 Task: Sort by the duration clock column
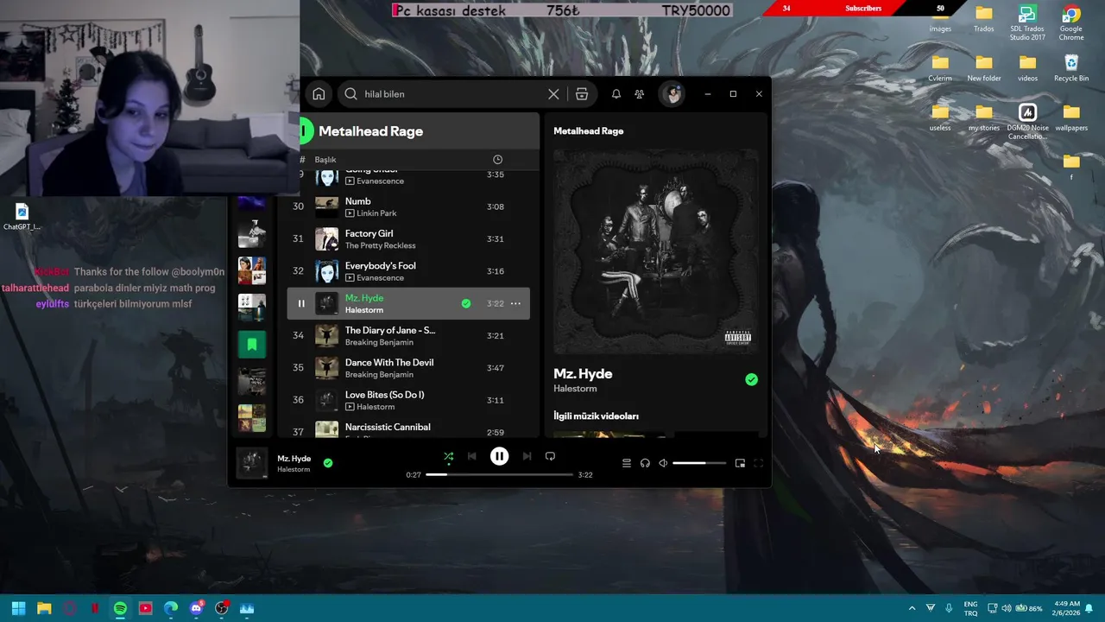[x=497, y=160]
